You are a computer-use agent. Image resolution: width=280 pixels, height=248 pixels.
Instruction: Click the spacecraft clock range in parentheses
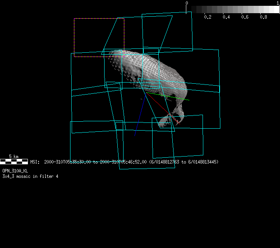(184, 162)
